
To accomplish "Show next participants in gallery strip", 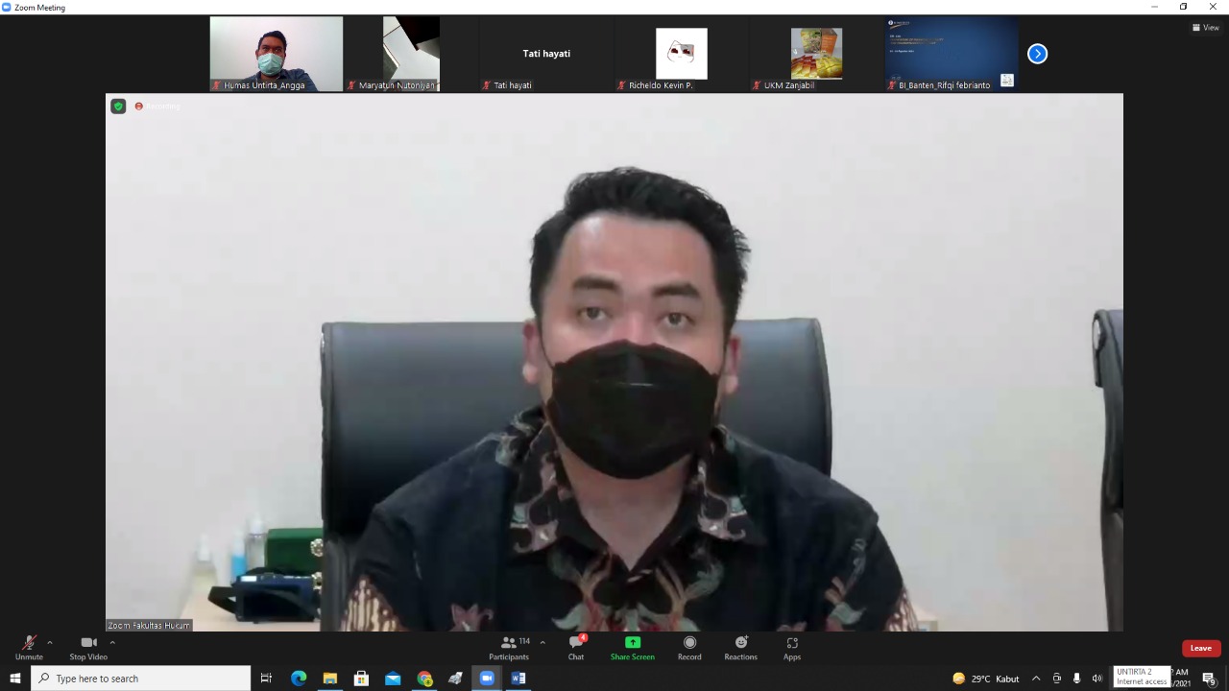I will click(x=1037, y=54).
